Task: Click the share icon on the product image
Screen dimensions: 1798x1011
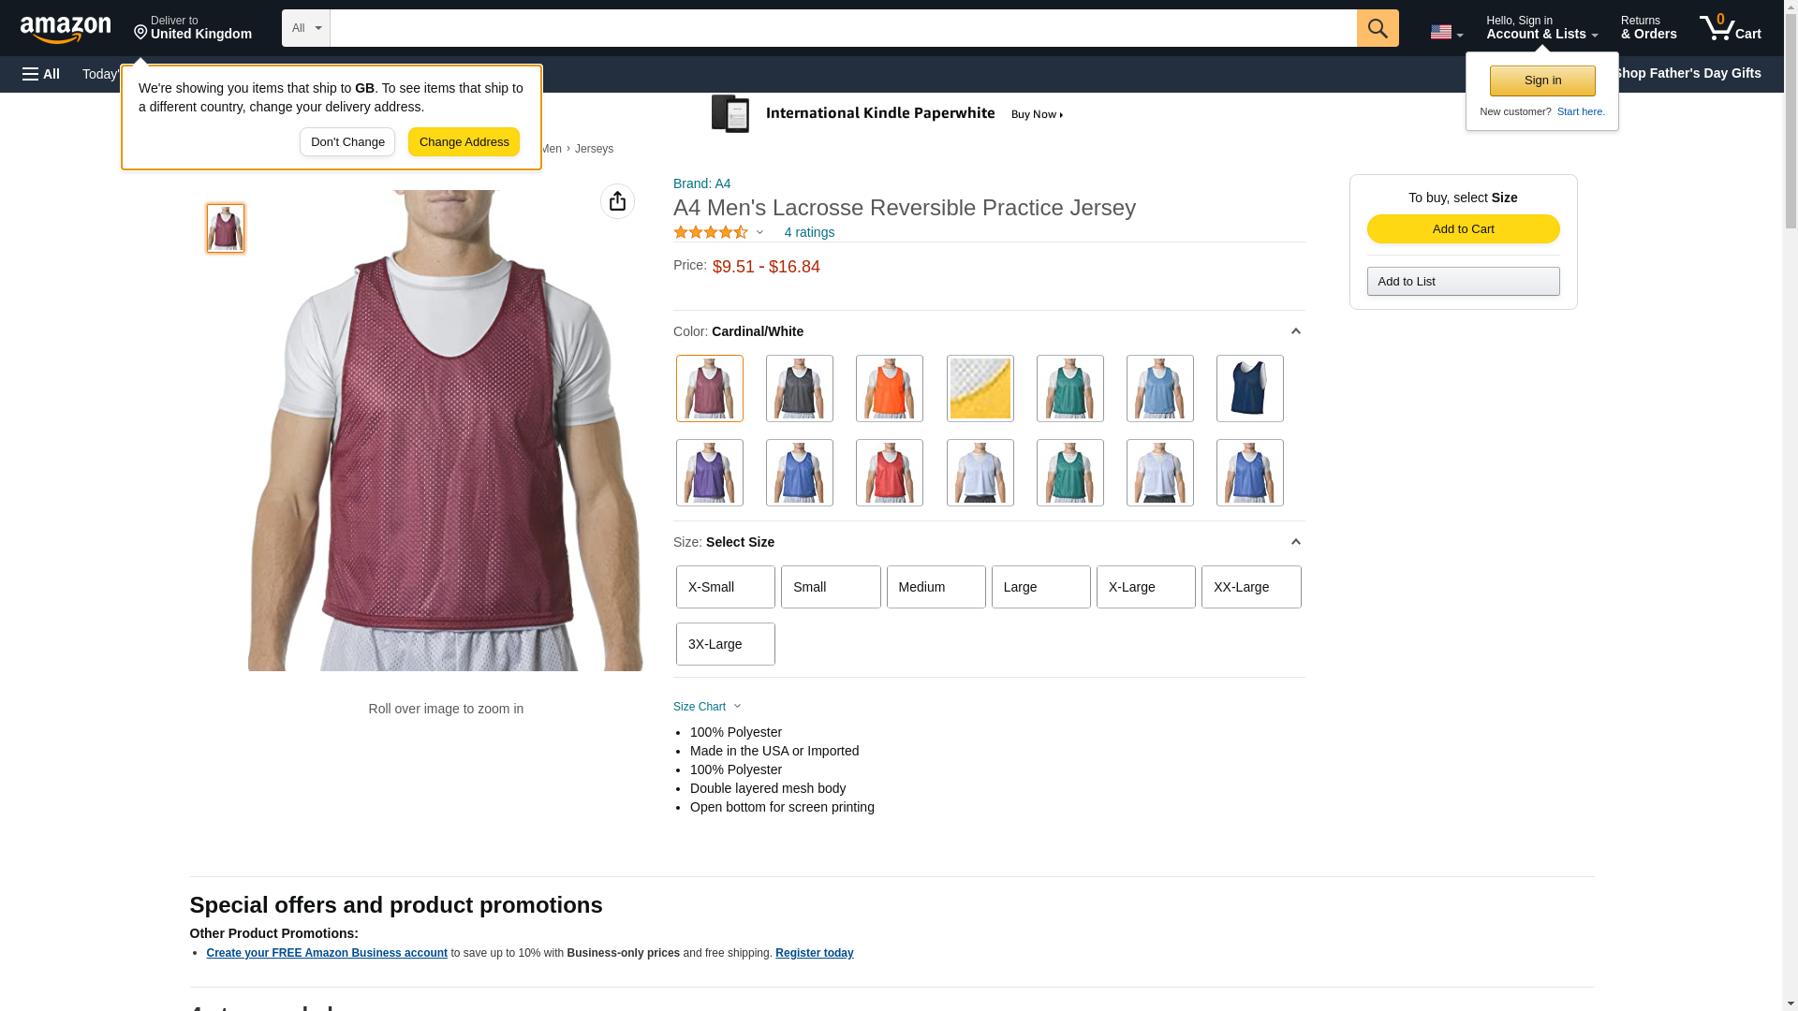Action: pyautogui.click(x=617, y=201)
